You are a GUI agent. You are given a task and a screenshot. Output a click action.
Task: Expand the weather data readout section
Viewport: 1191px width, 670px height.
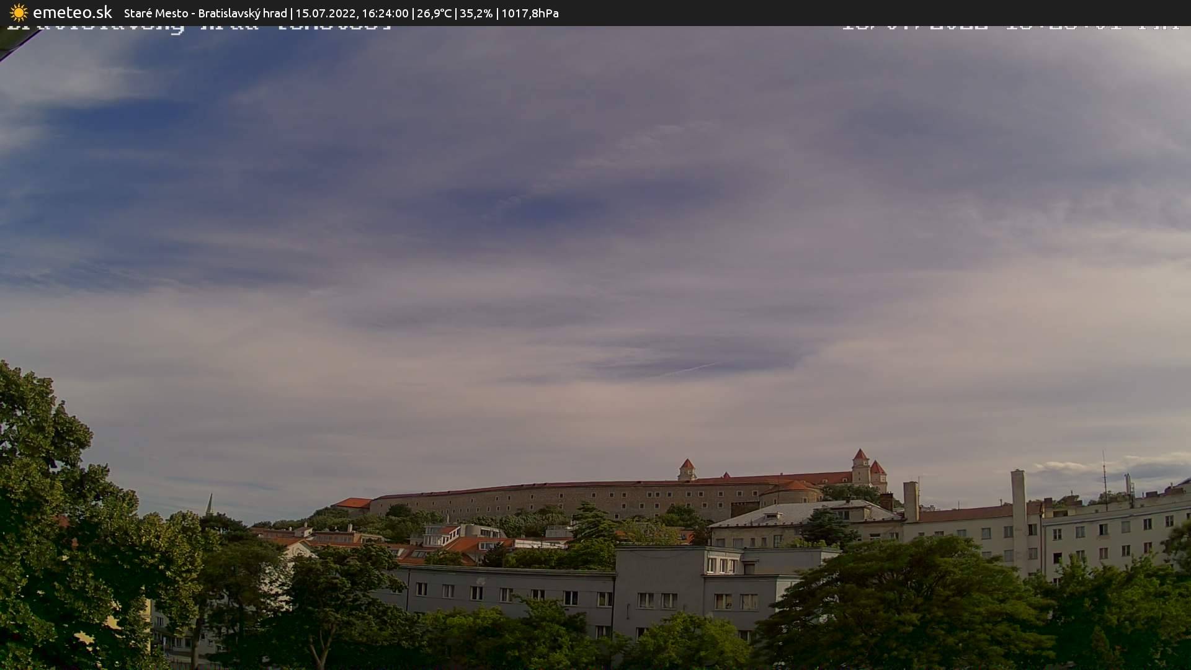[x=484, y=12]
